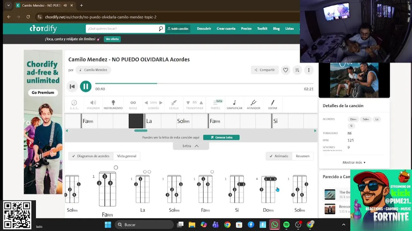Image resolution: width=412 pixels, height=231 pixels.
Task: Click the Compartir share button
Action: click(x=265, y=70)
